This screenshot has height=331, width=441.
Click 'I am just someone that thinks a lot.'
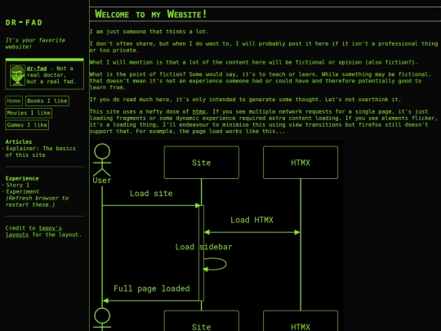click(149, 32)
